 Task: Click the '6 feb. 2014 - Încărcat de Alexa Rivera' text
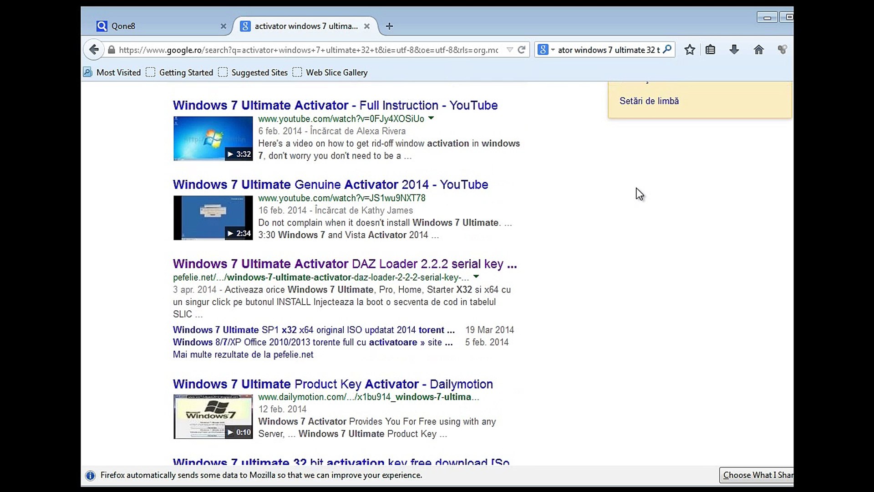332,131
